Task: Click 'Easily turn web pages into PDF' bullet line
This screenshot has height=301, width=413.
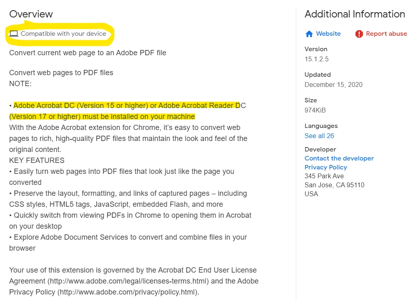Action: (x=122, y=177)
